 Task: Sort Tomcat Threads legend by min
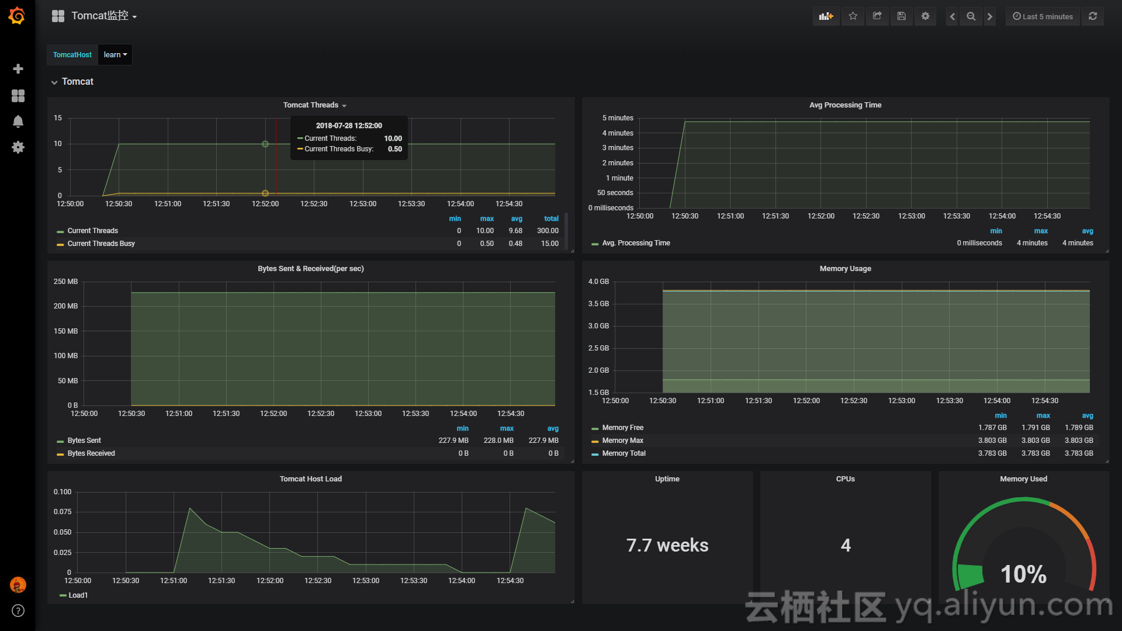(x=455, y=219)
